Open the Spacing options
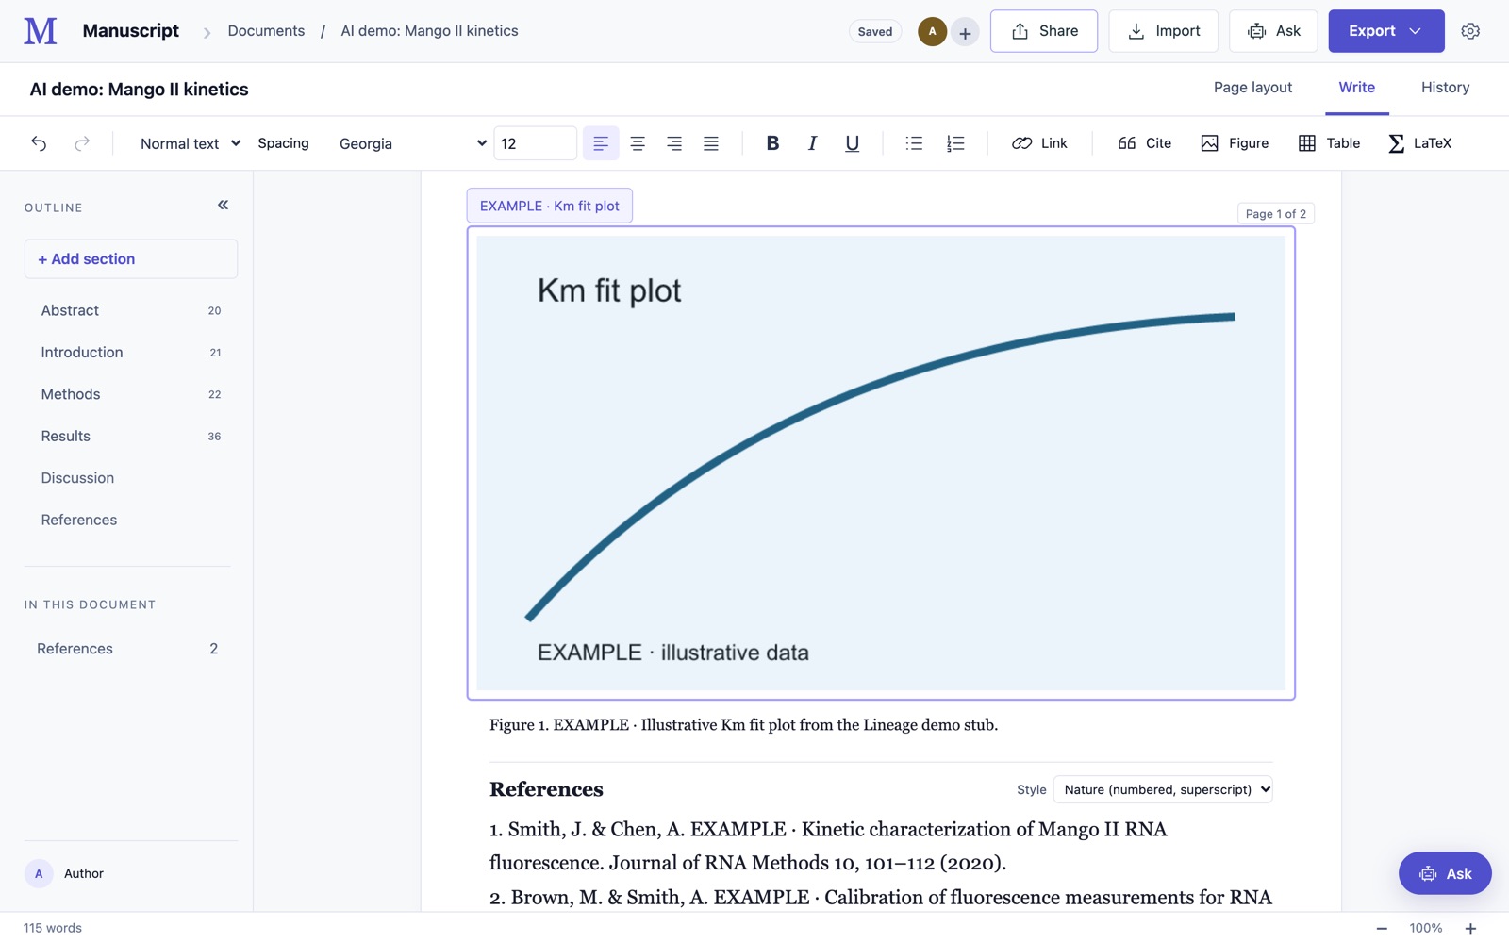This screenshot has height=943, width=1509. click(283, 143)
